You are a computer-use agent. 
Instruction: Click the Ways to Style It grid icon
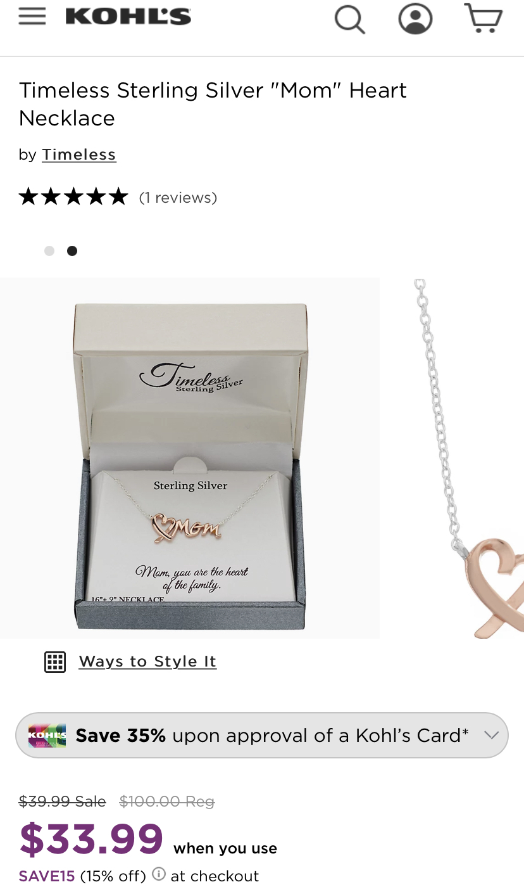coord(55,661)
